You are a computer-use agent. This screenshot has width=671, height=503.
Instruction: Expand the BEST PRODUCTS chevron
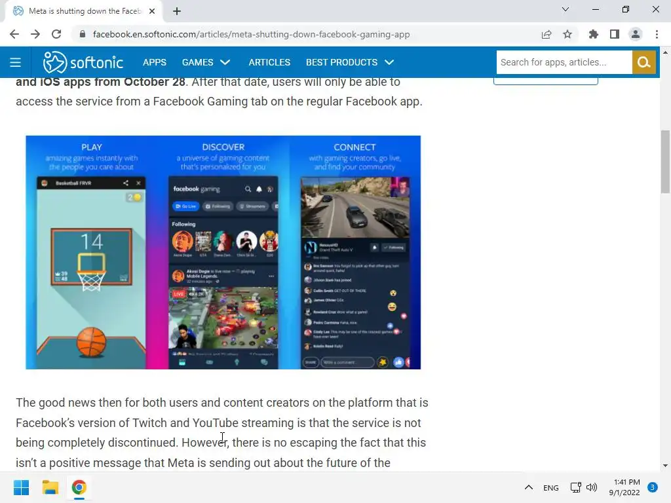389,62
